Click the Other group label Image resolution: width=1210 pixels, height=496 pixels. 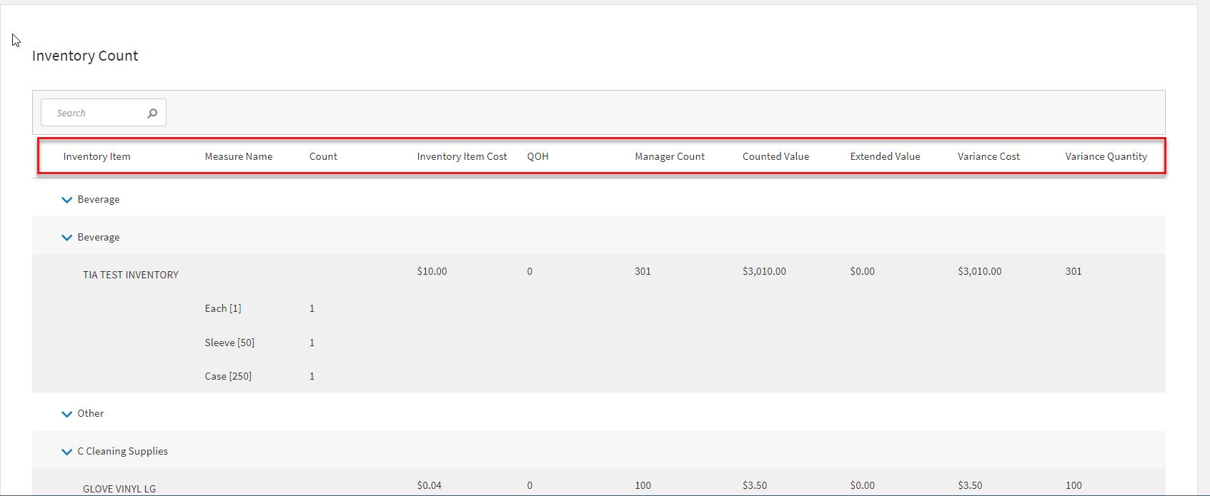tap(91, 413)
